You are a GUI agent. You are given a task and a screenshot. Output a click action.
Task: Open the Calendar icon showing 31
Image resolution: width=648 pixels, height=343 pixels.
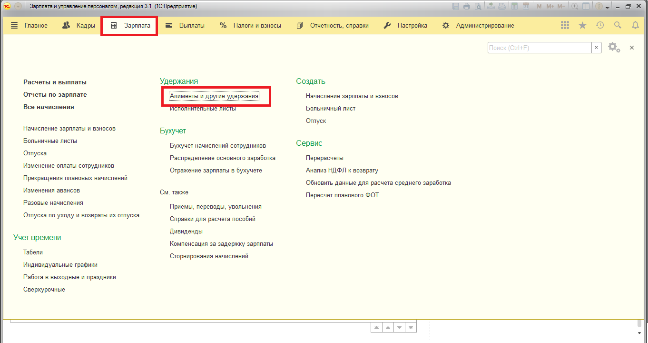(x=526, y=6)
